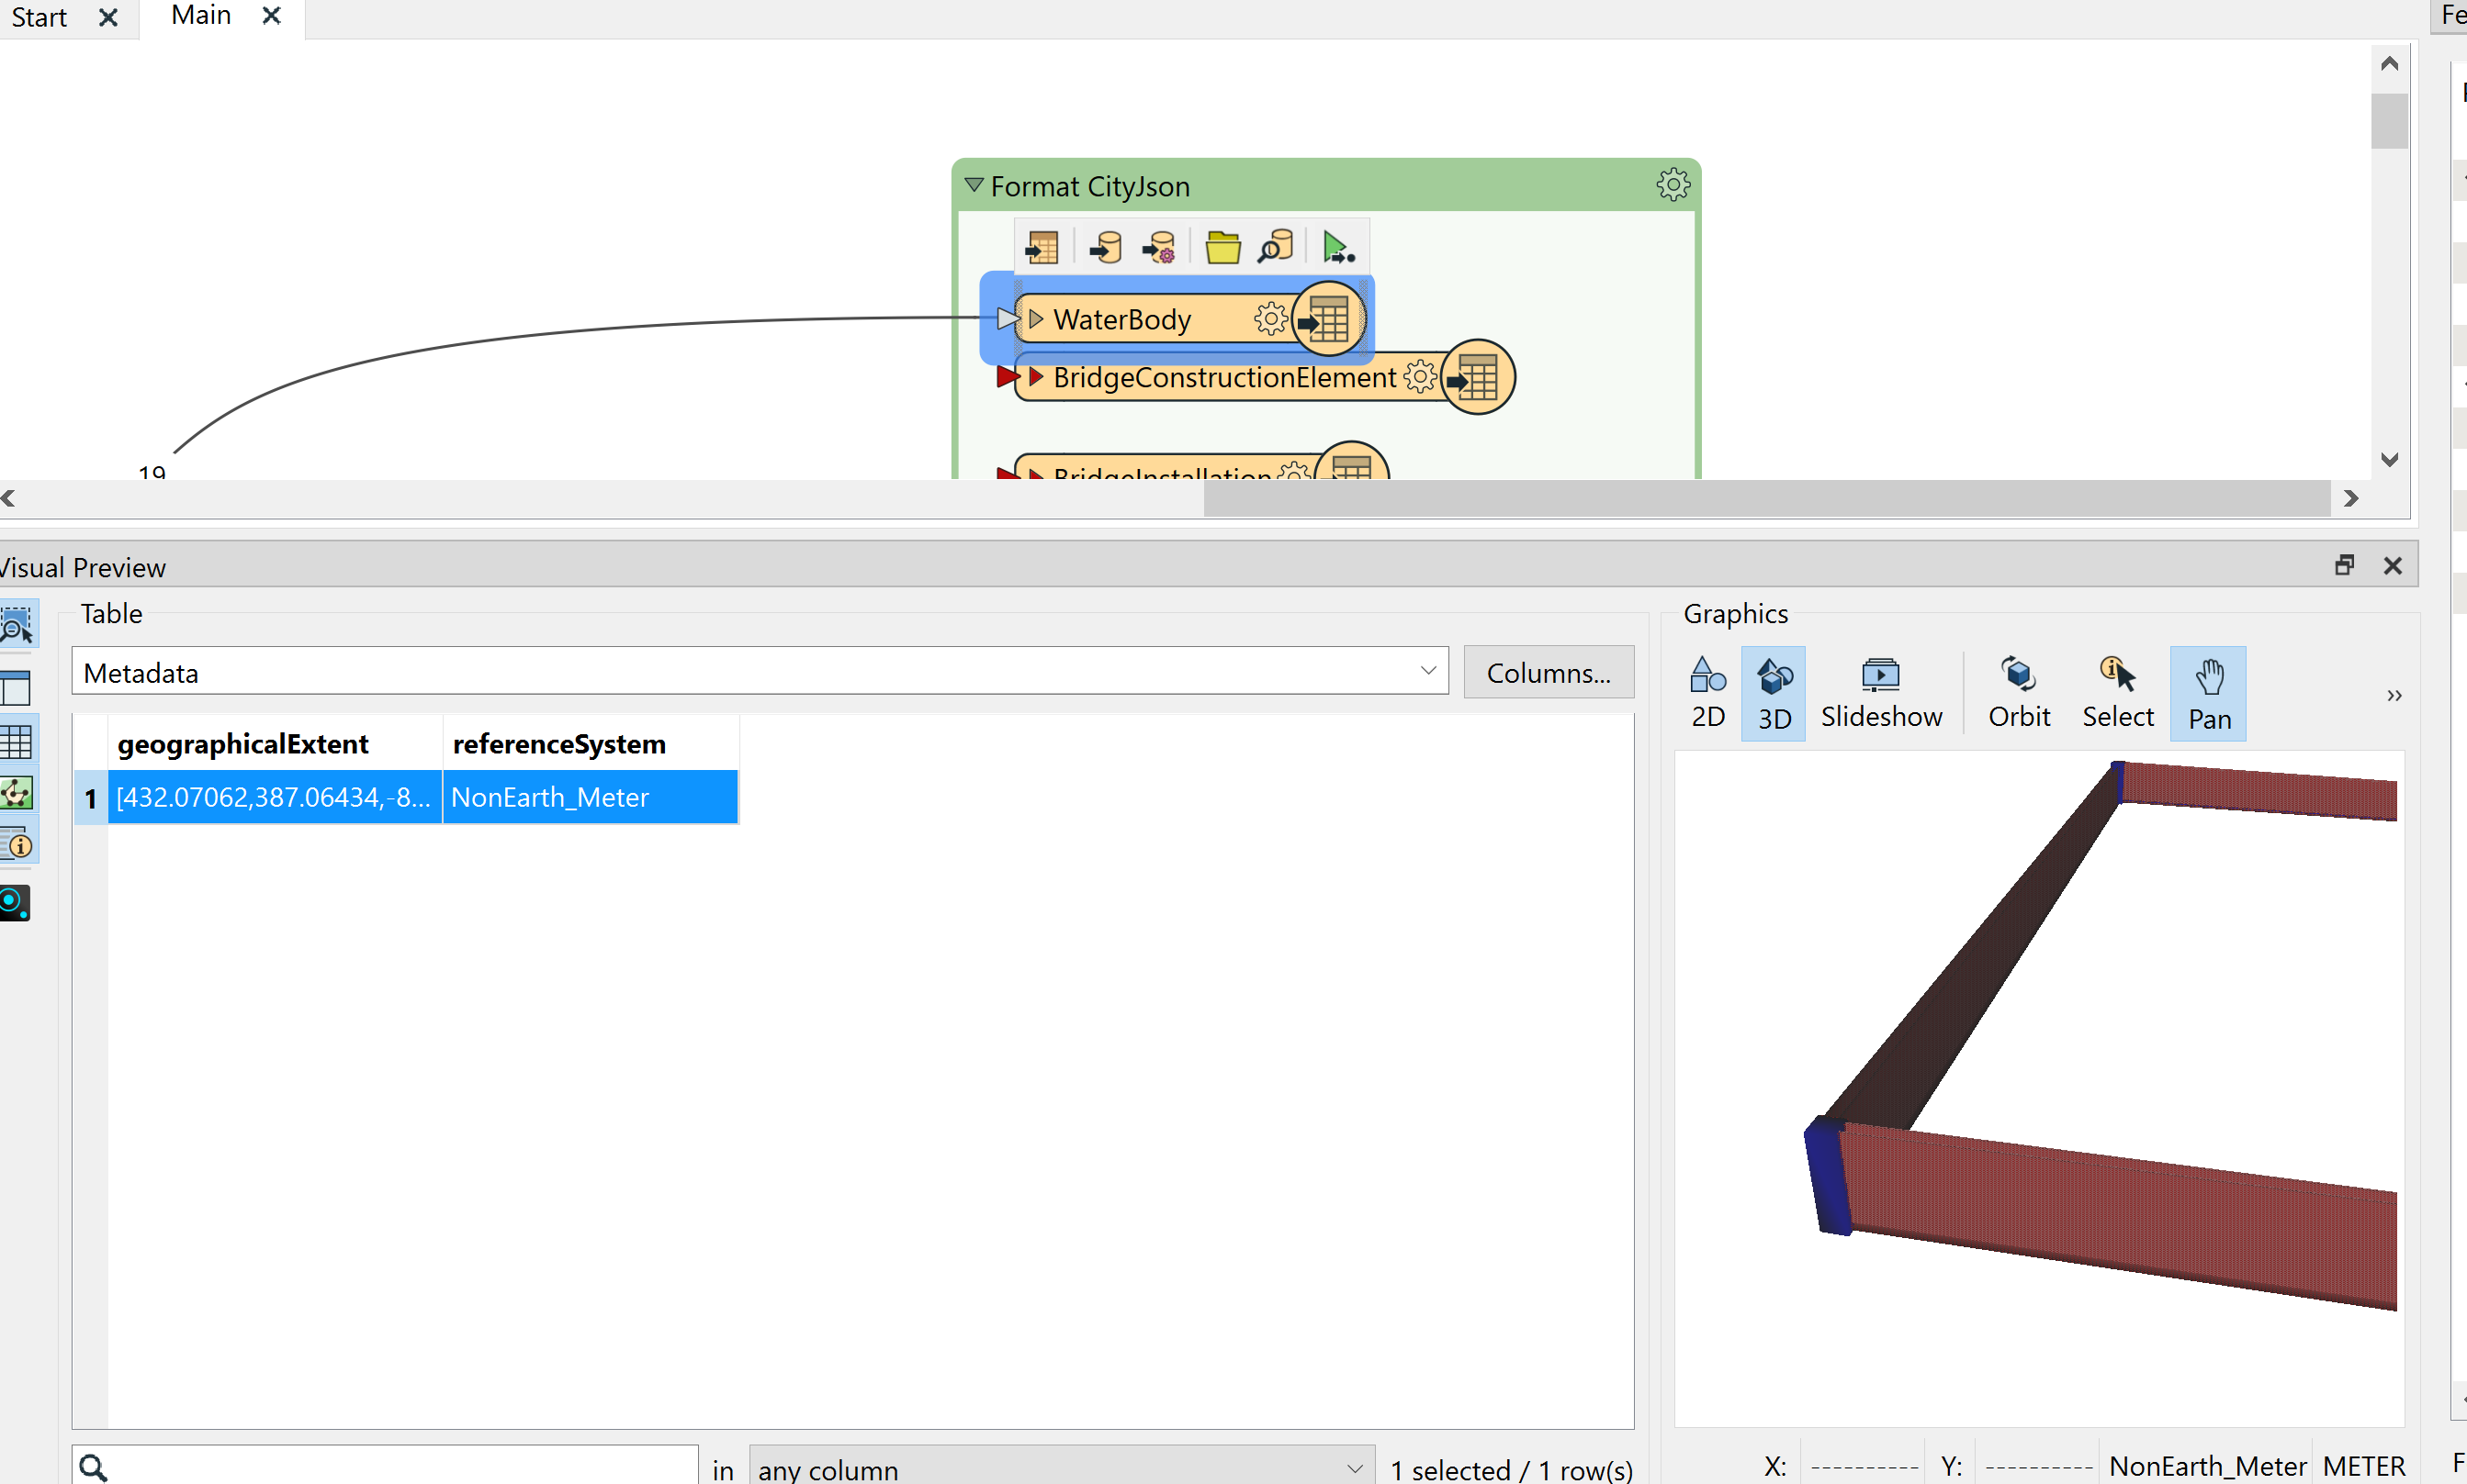
Task: Click the canvas vertical scrollbar thumb
Action: pos(2389,121)
